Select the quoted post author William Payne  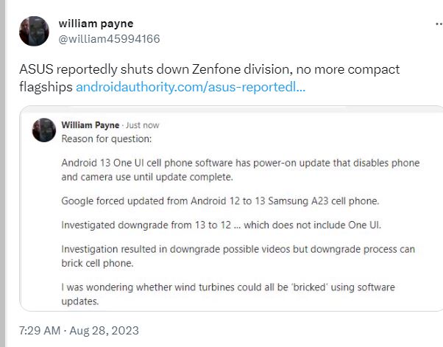[91, 125]
